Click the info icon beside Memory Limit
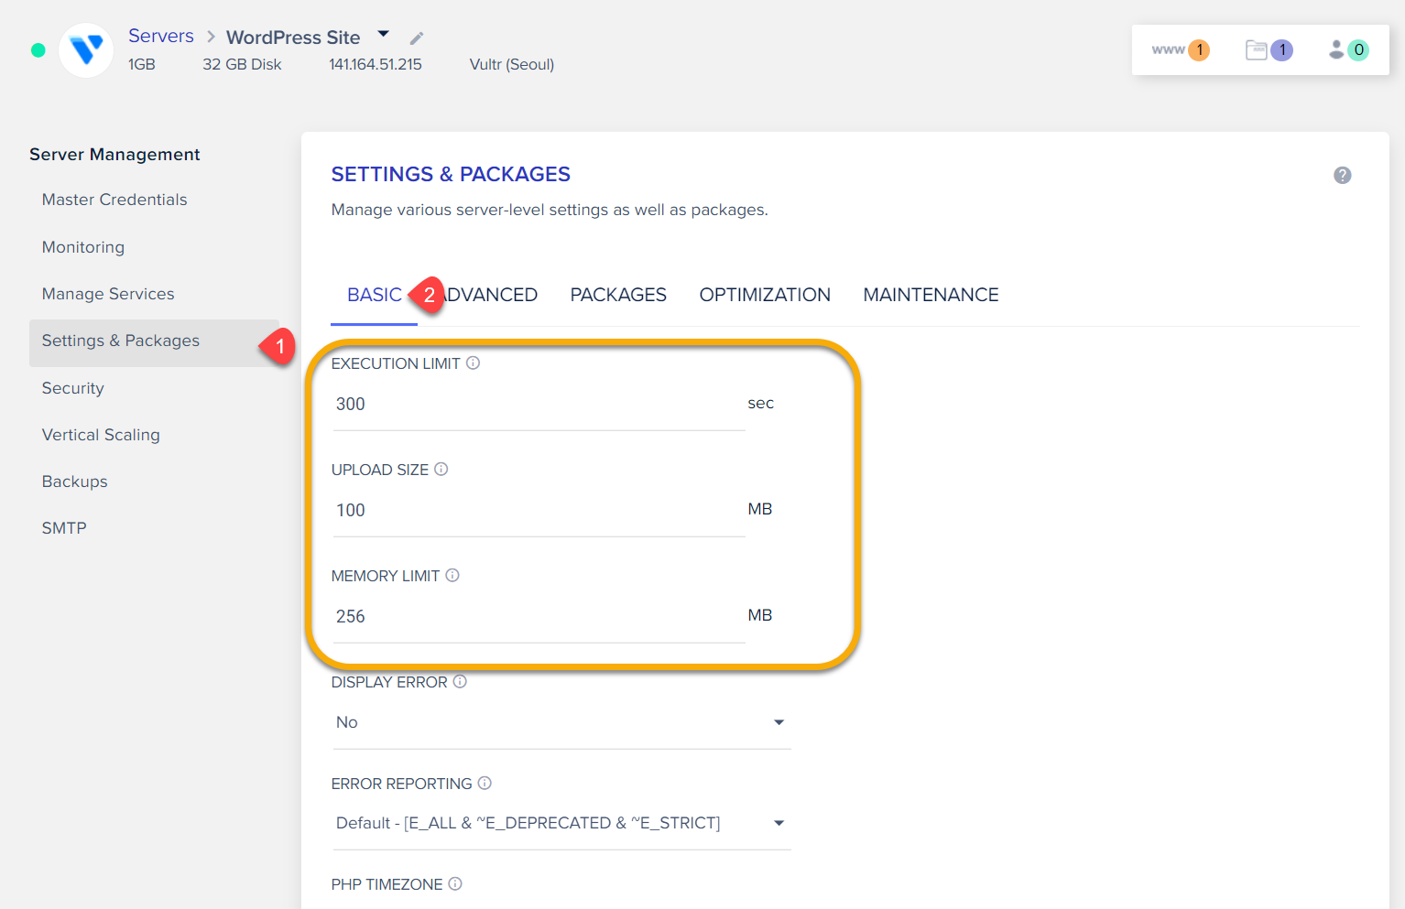The image size is (1405, 909). point(452,575)
